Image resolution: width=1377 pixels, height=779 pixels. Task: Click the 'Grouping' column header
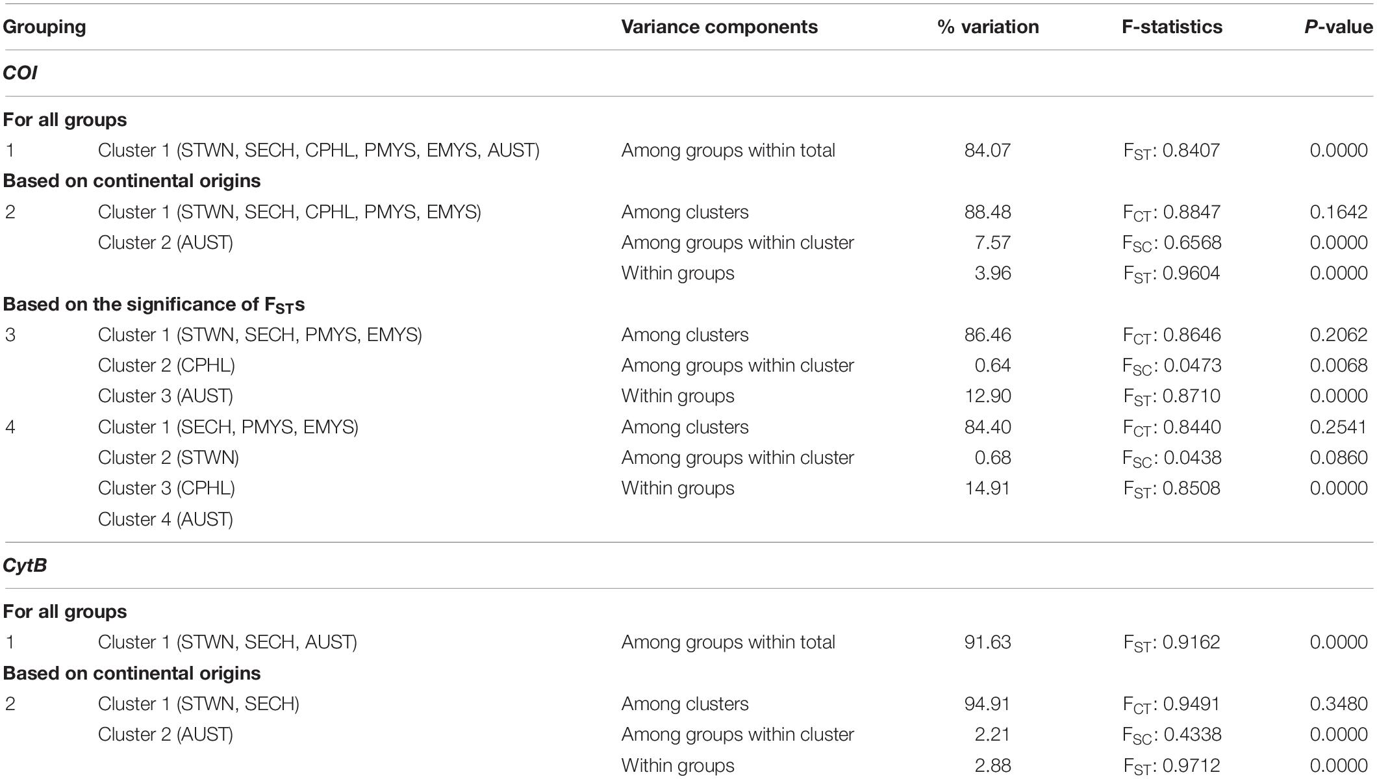(x=44, y=27)
